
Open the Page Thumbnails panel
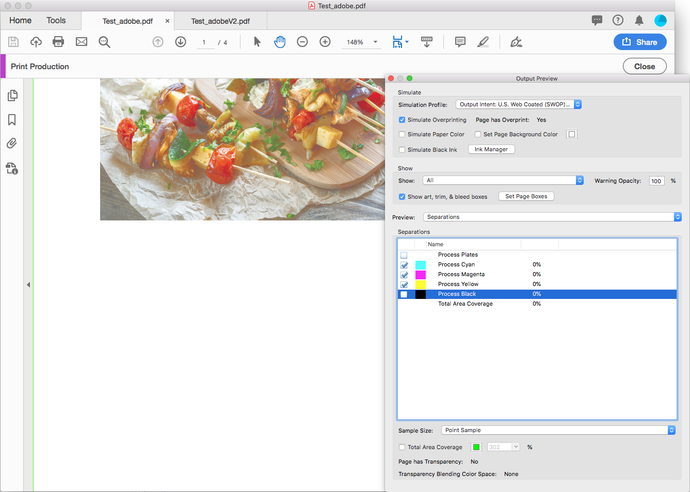click(12, 96)
